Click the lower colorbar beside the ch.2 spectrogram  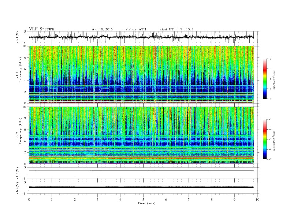[x=265, y=139]
